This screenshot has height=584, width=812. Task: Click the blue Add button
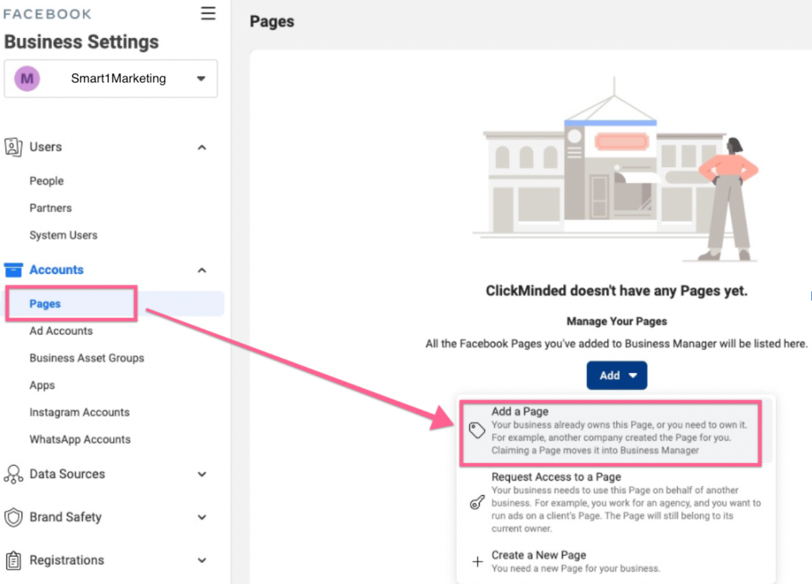tap(617, 376)
